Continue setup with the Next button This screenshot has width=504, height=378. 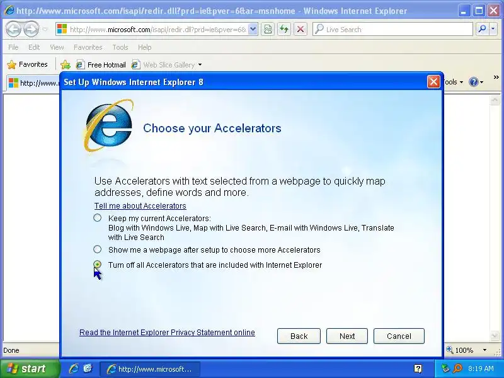[x=347, y=336]
